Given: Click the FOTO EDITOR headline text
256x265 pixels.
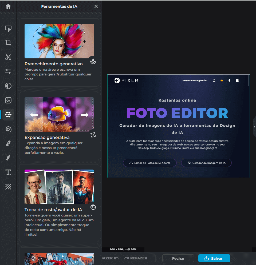Looking at the screenshot, I should [177, 113].
